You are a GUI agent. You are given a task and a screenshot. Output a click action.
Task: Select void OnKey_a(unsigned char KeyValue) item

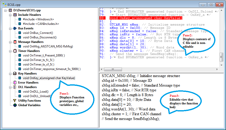click(49, 78)
